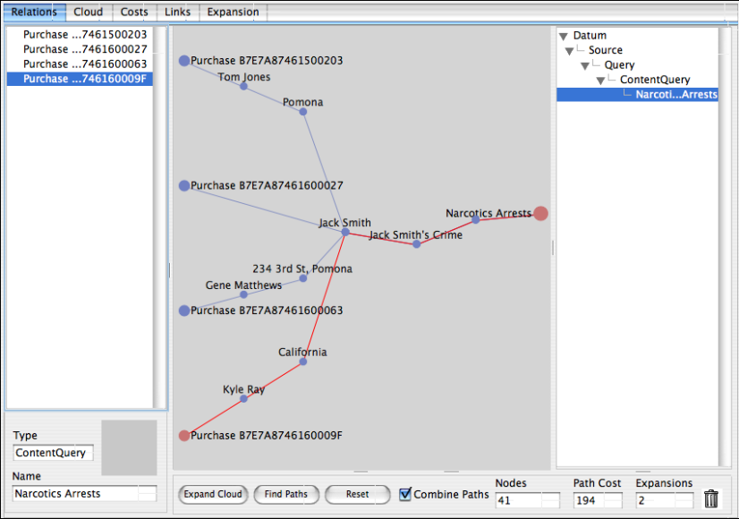Click the trash can delete icon
The height and width of the screenshot is (519, 739).
(710, 498)
